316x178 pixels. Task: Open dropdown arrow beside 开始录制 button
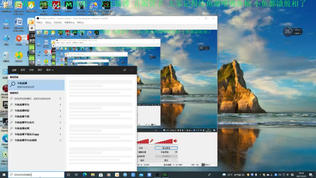(176, 152)
